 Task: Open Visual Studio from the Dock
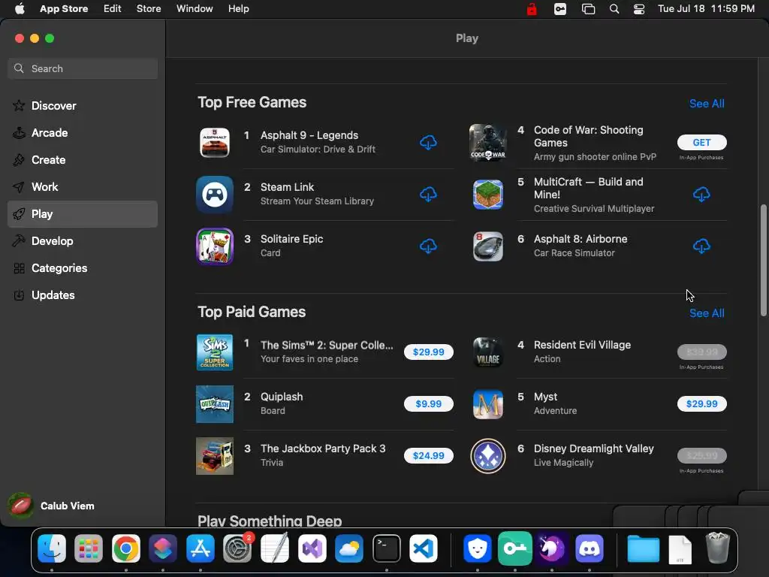click(x=312, y=548)
